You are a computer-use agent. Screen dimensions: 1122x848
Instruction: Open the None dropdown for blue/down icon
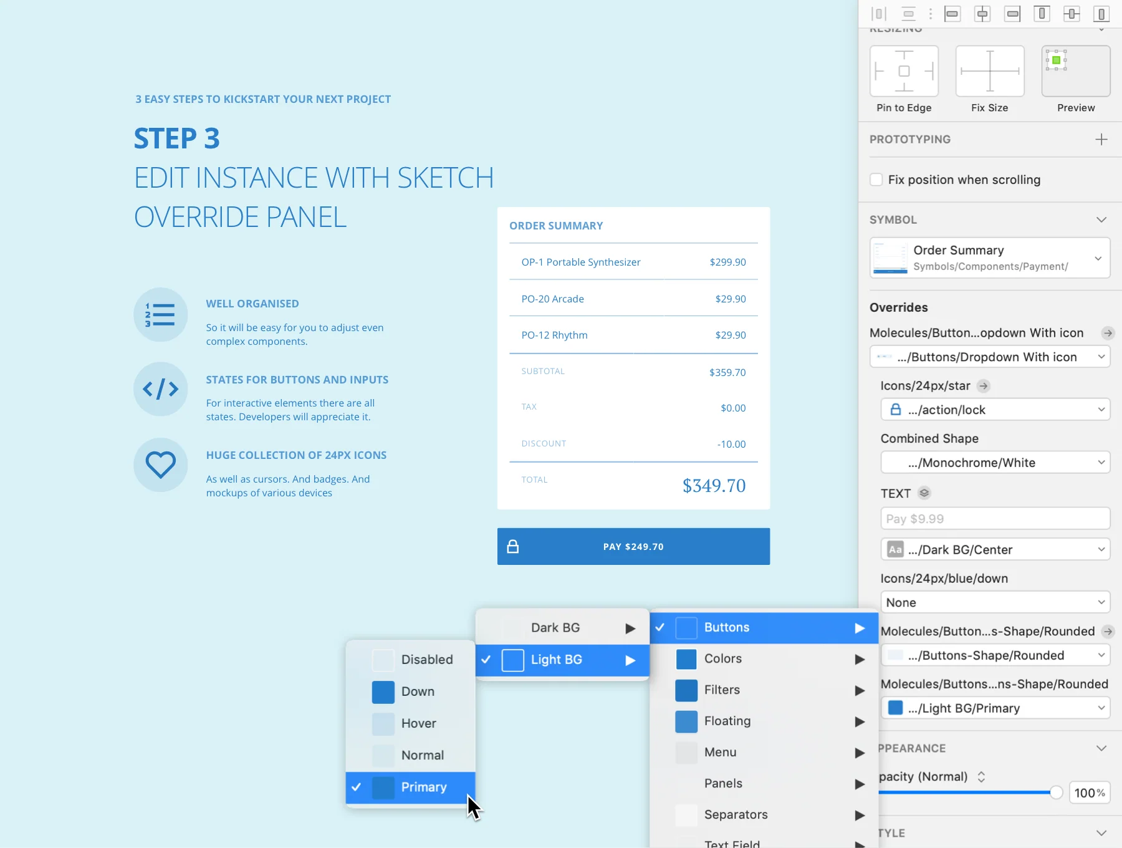pyautogui.click(x=995, y=602)
